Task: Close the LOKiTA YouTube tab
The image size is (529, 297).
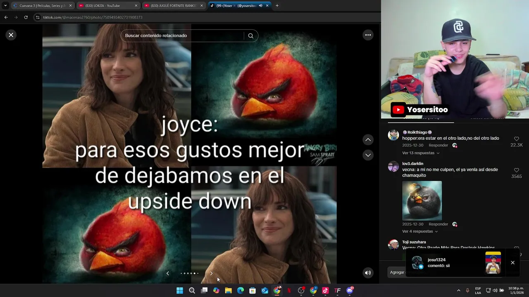Action: pyautogui.click(x=136, y=6)
